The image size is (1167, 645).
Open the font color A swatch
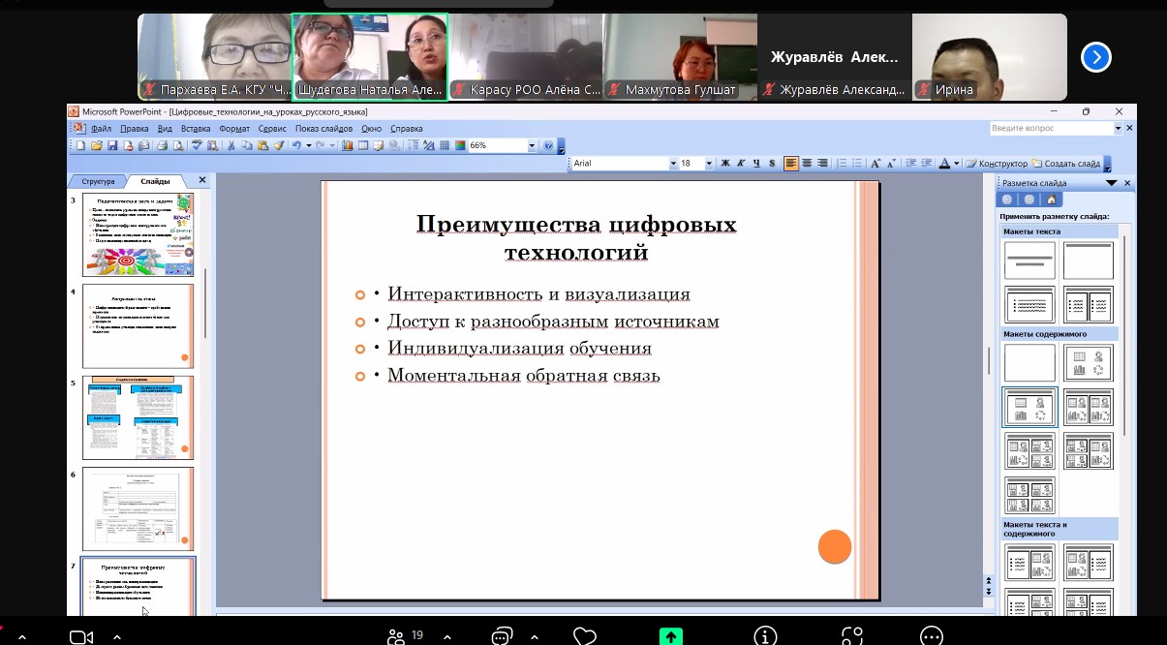coord(943,164)
